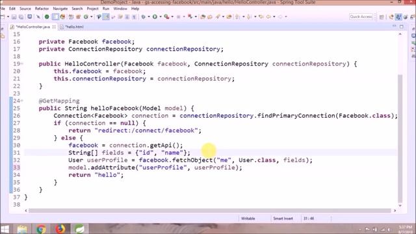Screen dimensions: 416x234
Task: Click the editor scroll down arrow
Action: [400, 205]
